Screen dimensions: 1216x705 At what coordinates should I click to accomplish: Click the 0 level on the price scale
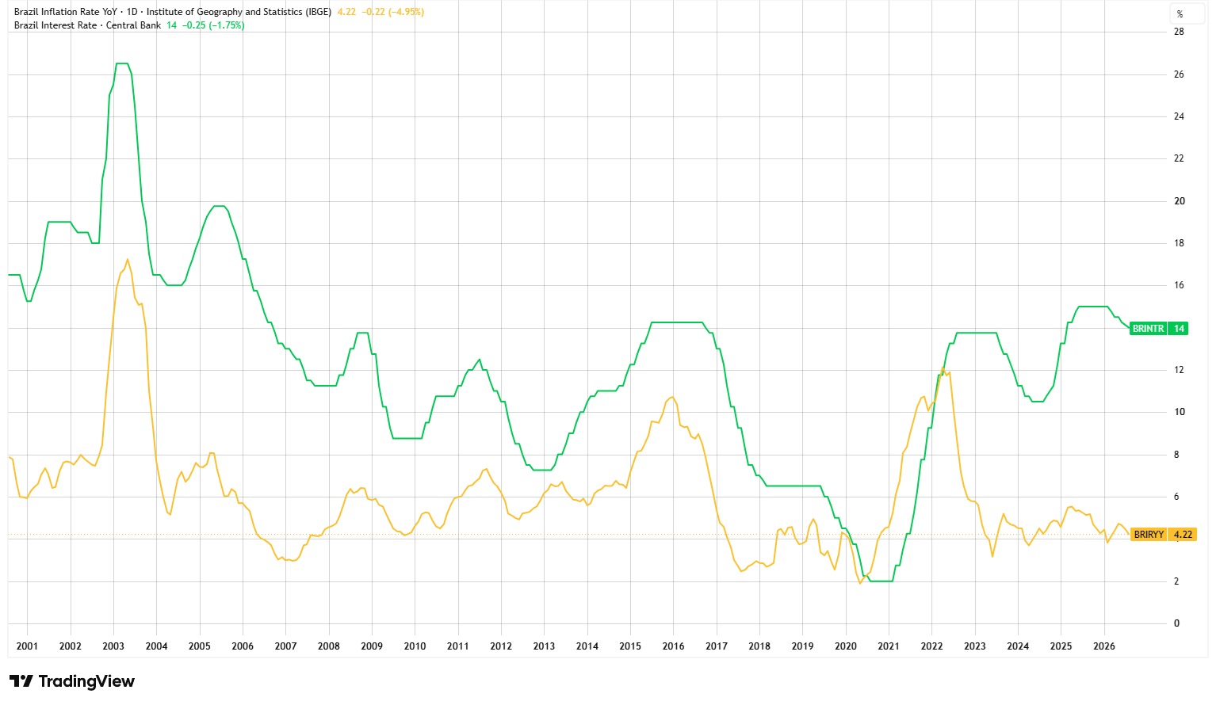point(1176,623)
